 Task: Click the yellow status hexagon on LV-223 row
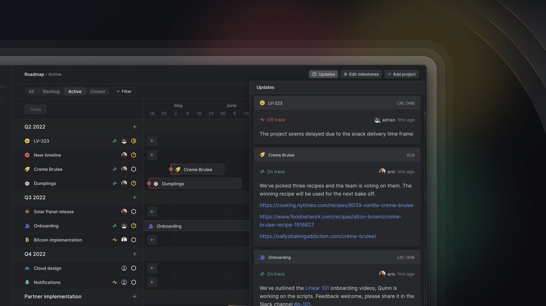coord(134,141)
